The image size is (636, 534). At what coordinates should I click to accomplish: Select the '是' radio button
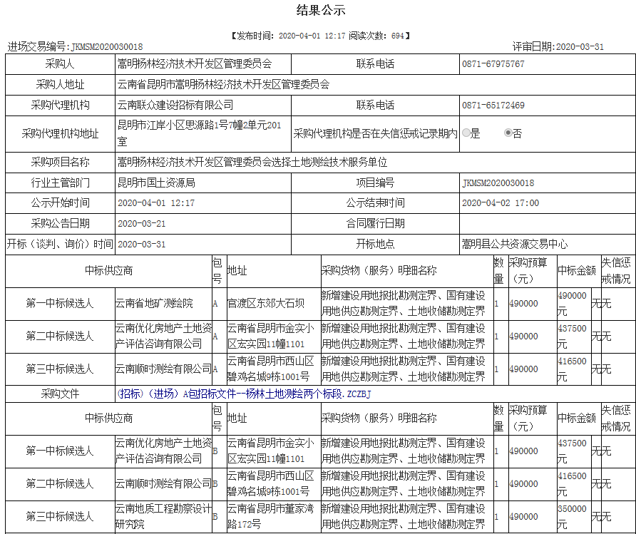[x=466, y=133]
